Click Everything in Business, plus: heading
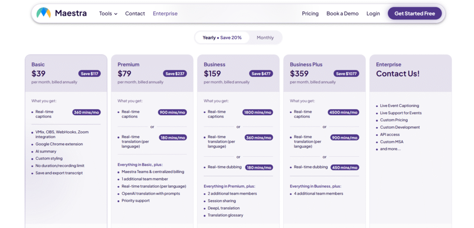 pyautogui.click(x=315, y=186)
